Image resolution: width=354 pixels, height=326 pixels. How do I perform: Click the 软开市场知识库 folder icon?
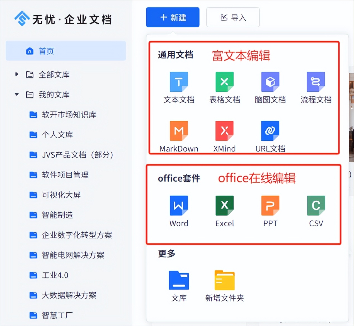click(33, 115)
